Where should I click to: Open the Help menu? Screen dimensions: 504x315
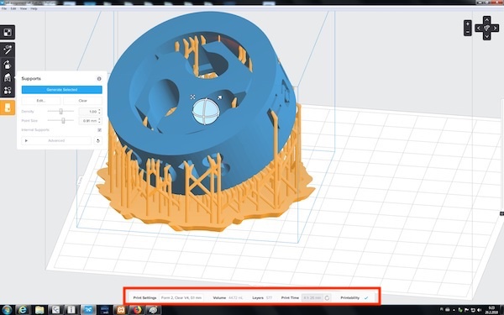click(34, 8)
